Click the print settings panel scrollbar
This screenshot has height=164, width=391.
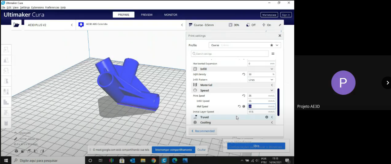pyautogui.click(x=278, y=102)
